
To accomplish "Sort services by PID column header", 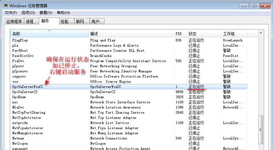I will click(x=180, y=34).
